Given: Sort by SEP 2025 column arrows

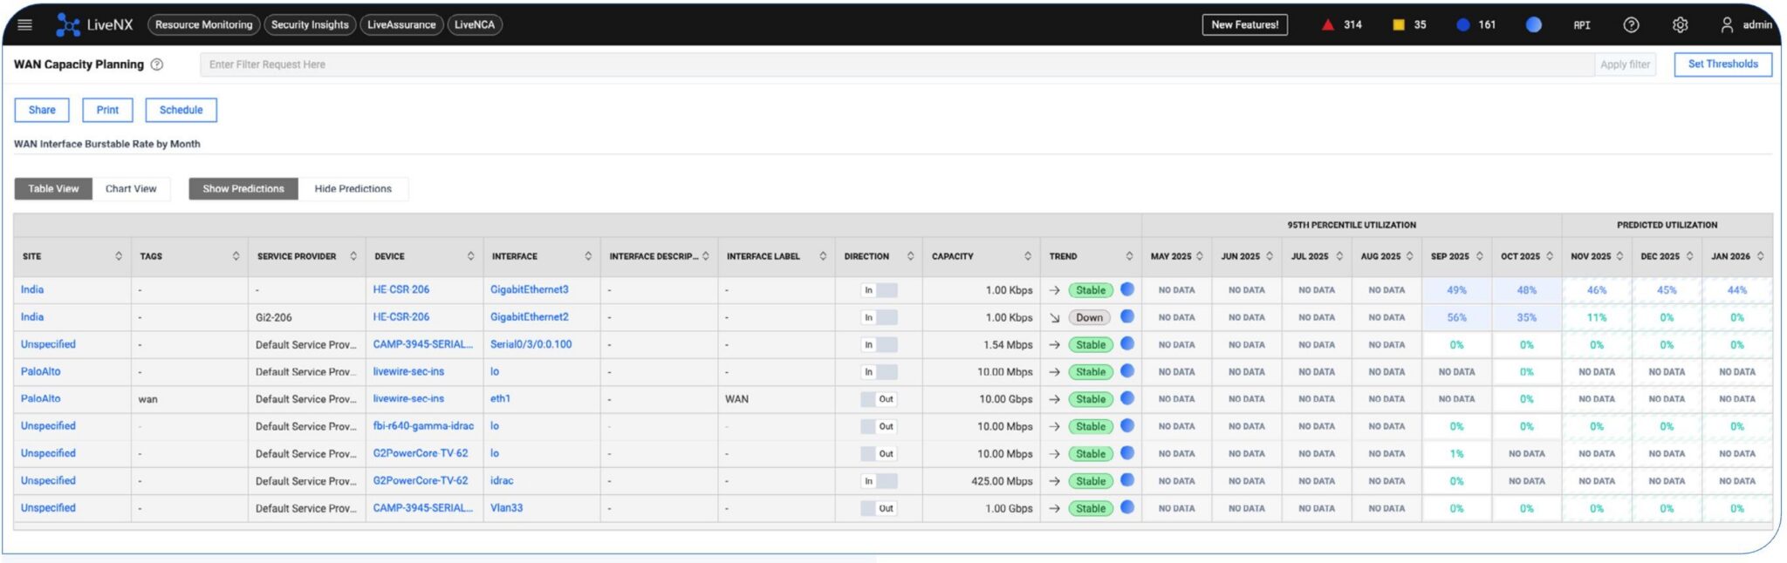Looking at the screenshot, I should pyautogui.click(x=1479, y=256).
